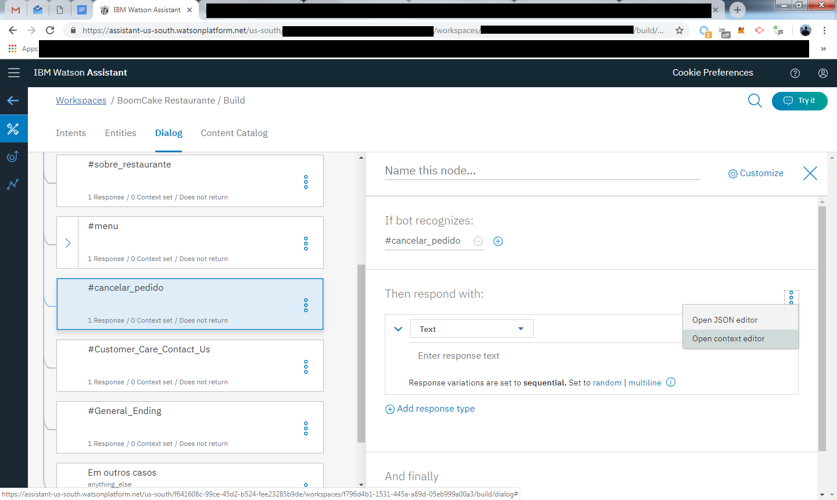Open the Content Catalog tab
This screenshot has width=837, height=500.
[x=234, y=133]
